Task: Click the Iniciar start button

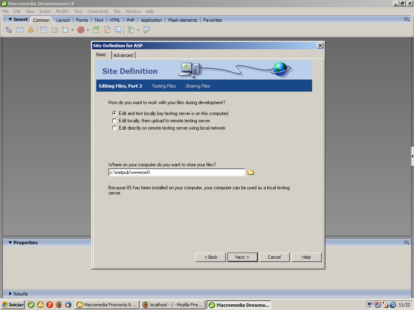Action: pyautogui.click(x=13, y=305)
